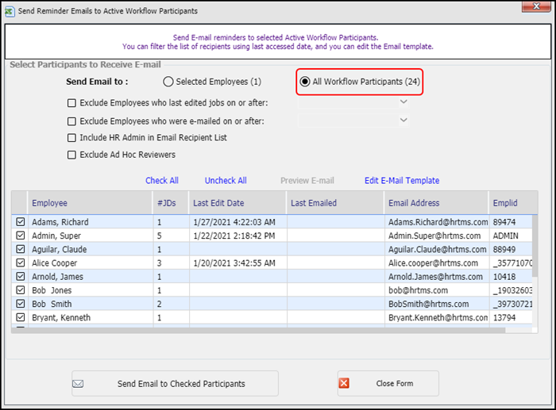The height and width of the screenshot is (410, 556).
Task: Click the envelope icon on Send Email button
Action: pos(79,384)
